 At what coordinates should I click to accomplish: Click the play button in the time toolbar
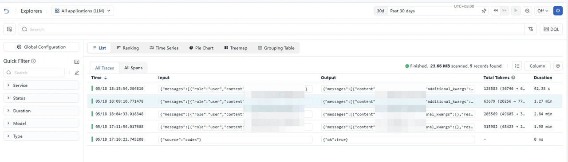(516, 11)
